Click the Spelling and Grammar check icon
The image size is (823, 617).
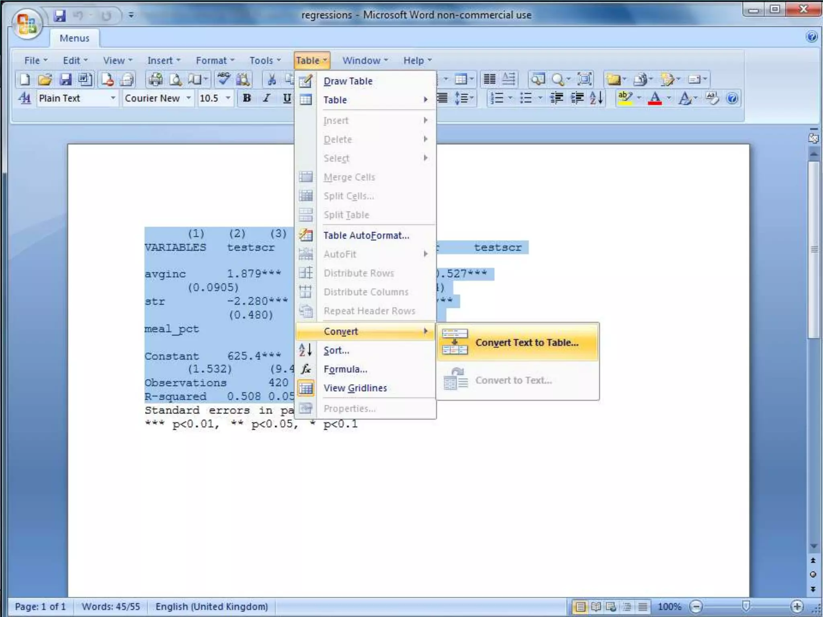point(223,79)
